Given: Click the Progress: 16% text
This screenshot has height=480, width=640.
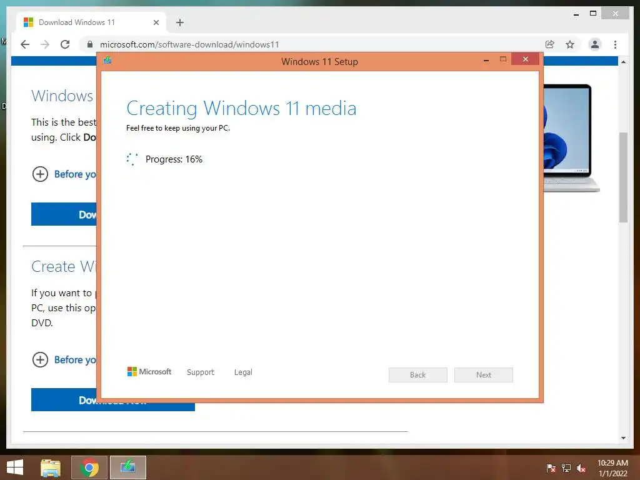Looking at the screenshot, I should (x=174, y=159).
